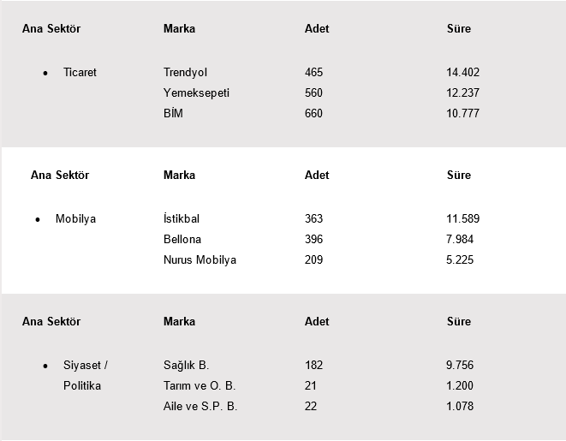566x441 pixels.
Task: Select the Aile ve S.P. B. entry
Action: tap(200, 407)
